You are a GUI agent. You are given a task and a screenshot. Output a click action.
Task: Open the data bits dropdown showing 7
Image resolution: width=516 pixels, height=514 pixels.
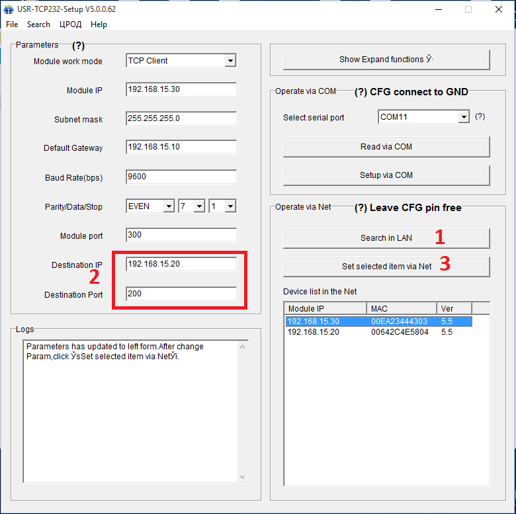(x=199, y=206)
